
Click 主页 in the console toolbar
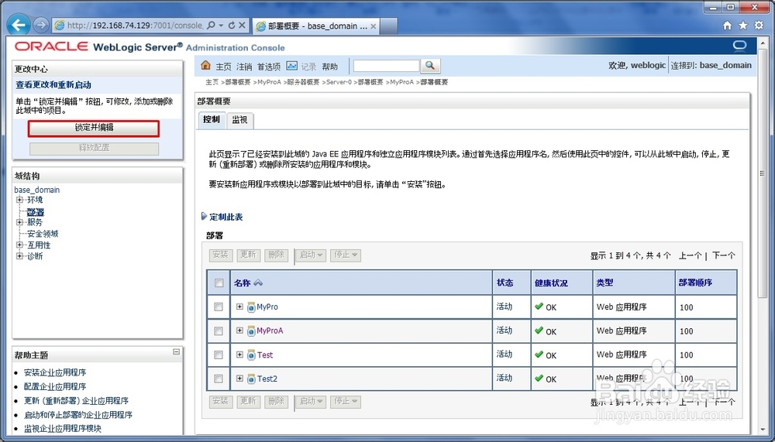[223, 66]
